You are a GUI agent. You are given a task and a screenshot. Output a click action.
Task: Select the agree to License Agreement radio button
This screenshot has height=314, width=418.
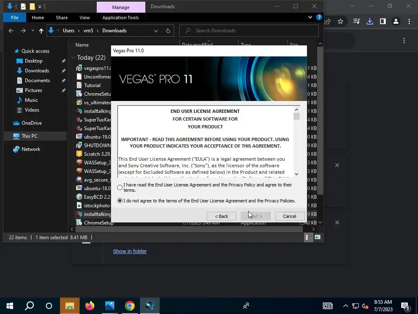[120, 187]
